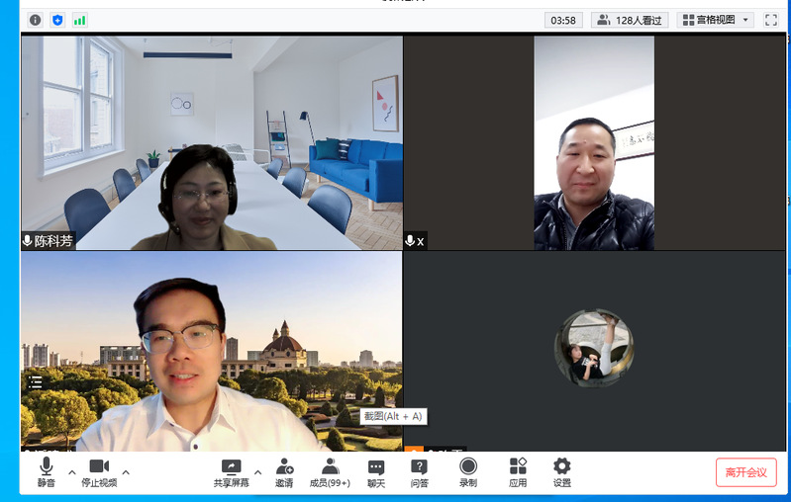
Task: Open the 邀请 (invite) panel
Action: pos(284,472)
